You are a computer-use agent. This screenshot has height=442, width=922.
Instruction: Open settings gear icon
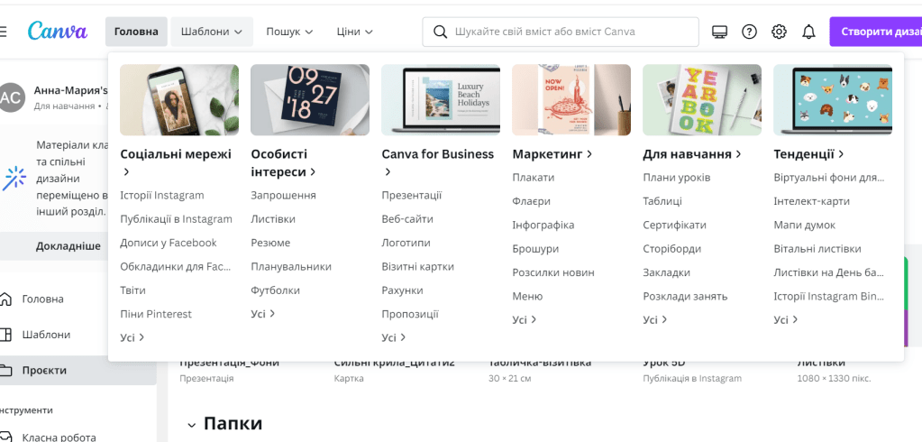pyautogui.click(x=779, y=32)
